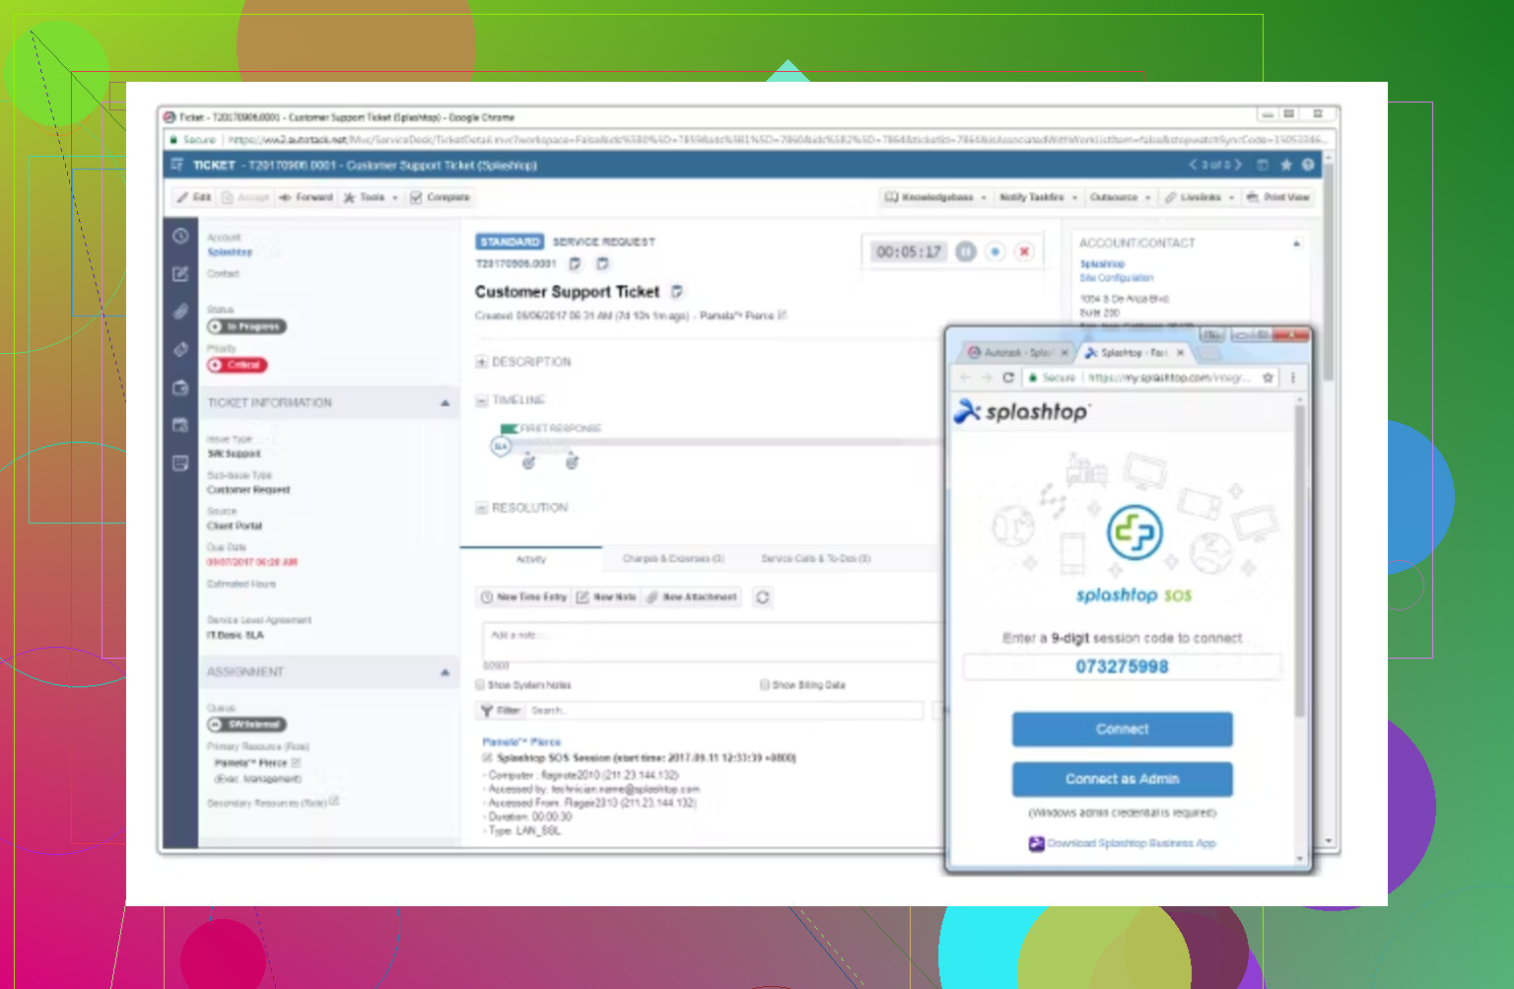Click New Attachment button
The image size is (1514, 989).
click(x=693, y=597)
